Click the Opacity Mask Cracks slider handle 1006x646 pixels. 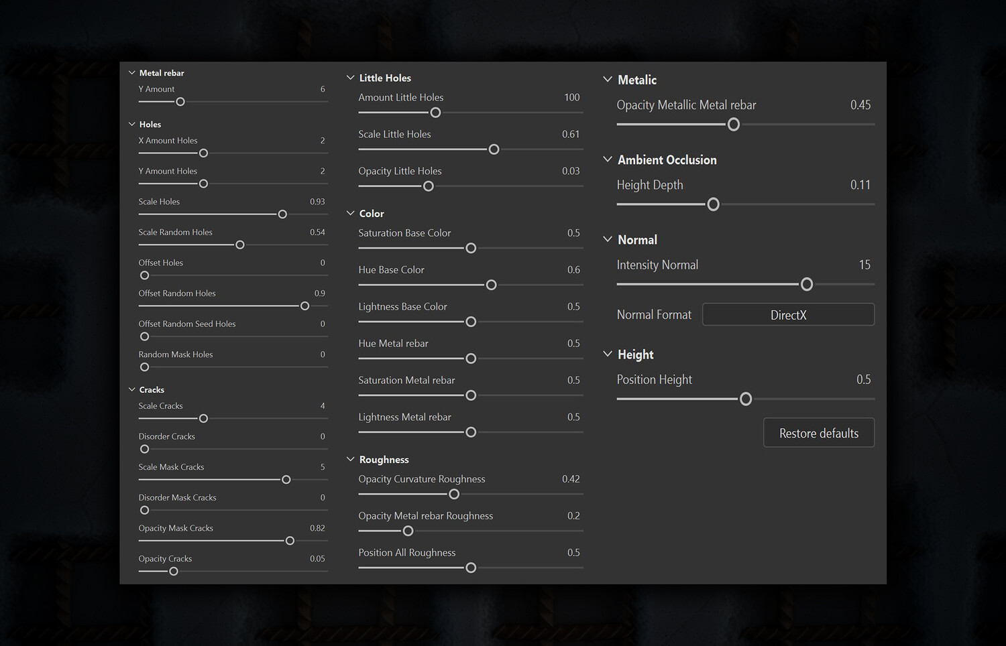pos(290,541)
